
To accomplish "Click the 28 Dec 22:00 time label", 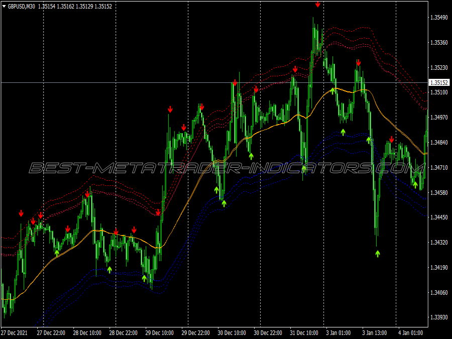I will pyautogui.click(x=124, y=332).
